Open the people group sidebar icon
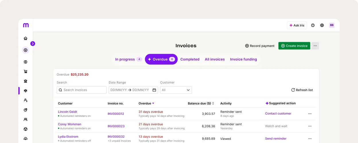The height and width of the screenshot is (143, 358). 26,119
